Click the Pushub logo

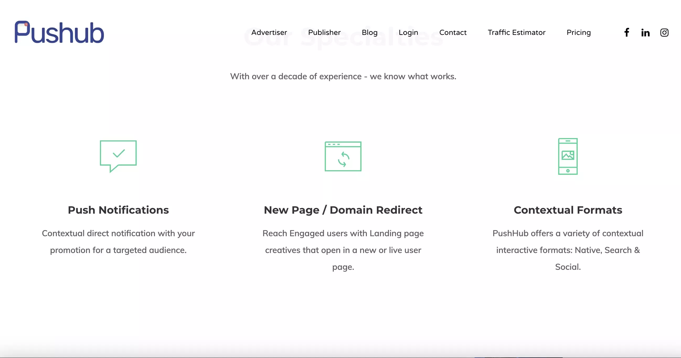[x=59, y=32]
